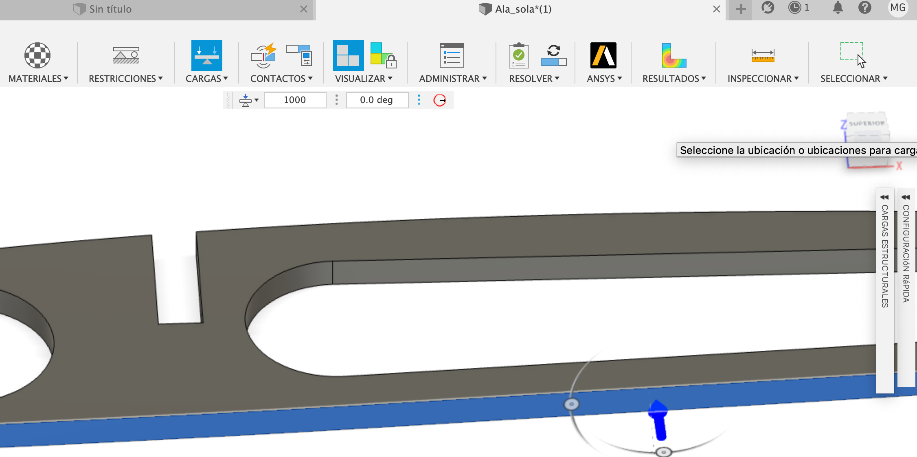Click the blue force arrow manipulator
The height and width of the screenshot is (457, 917).
point(658,420)
